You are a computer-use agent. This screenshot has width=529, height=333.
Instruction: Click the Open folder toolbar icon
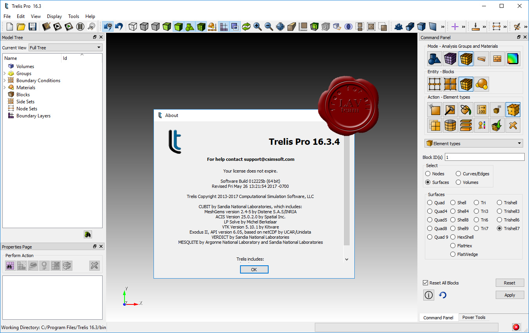(21, 27)
